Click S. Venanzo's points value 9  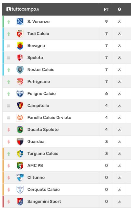coord(106,22)
